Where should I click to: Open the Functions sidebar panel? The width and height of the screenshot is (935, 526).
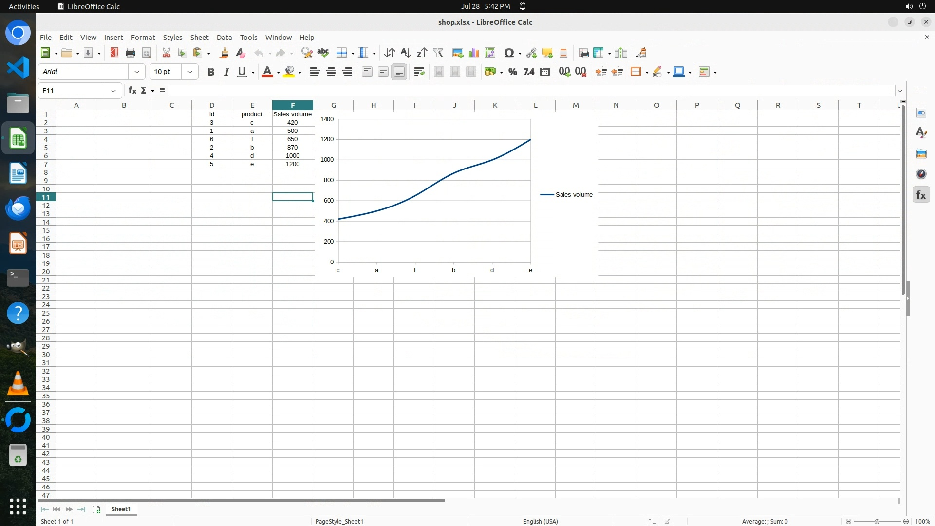(x=921, y=195)
